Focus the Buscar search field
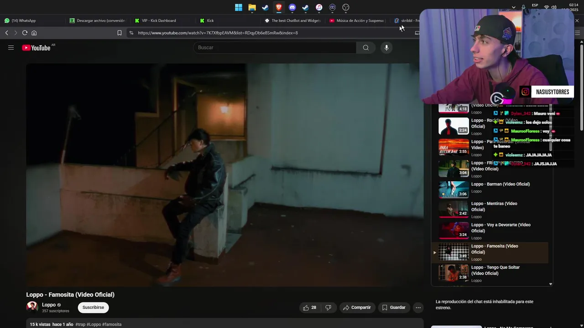This screenshot has width=584, height=328. (275, 47)
